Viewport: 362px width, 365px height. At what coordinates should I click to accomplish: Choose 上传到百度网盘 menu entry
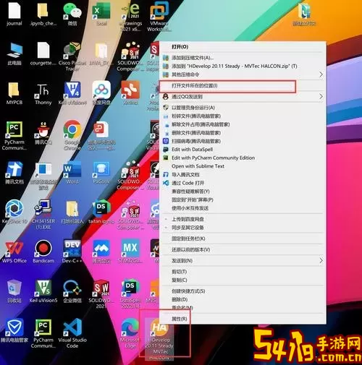[x=188, y=219]
